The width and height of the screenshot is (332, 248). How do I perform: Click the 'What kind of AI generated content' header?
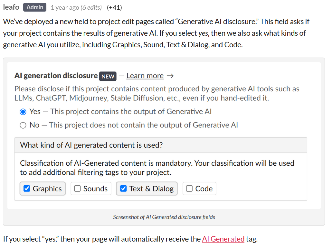[x=91, y=145]
